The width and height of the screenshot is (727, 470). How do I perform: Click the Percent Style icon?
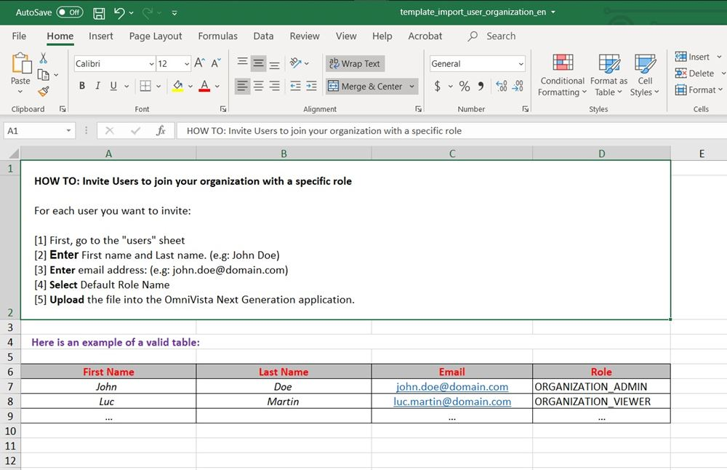[x=464, y=87]
